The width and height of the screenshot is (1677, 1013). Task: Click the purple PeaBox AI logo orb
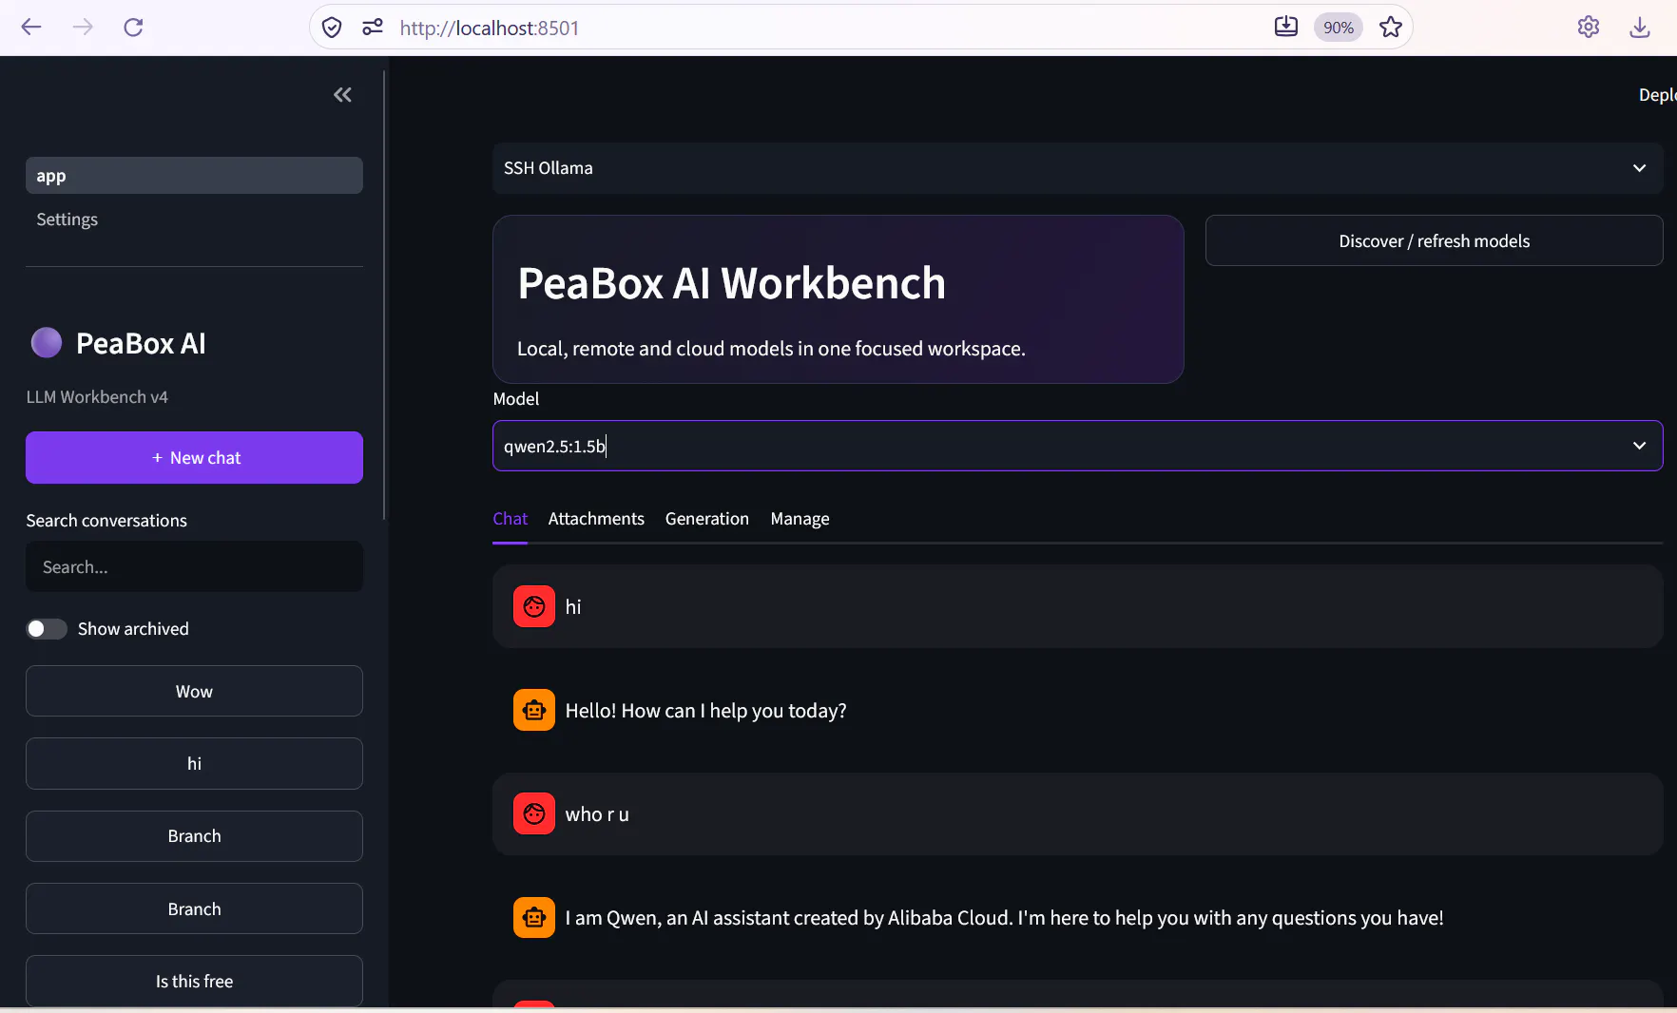[x=47, y=342]
